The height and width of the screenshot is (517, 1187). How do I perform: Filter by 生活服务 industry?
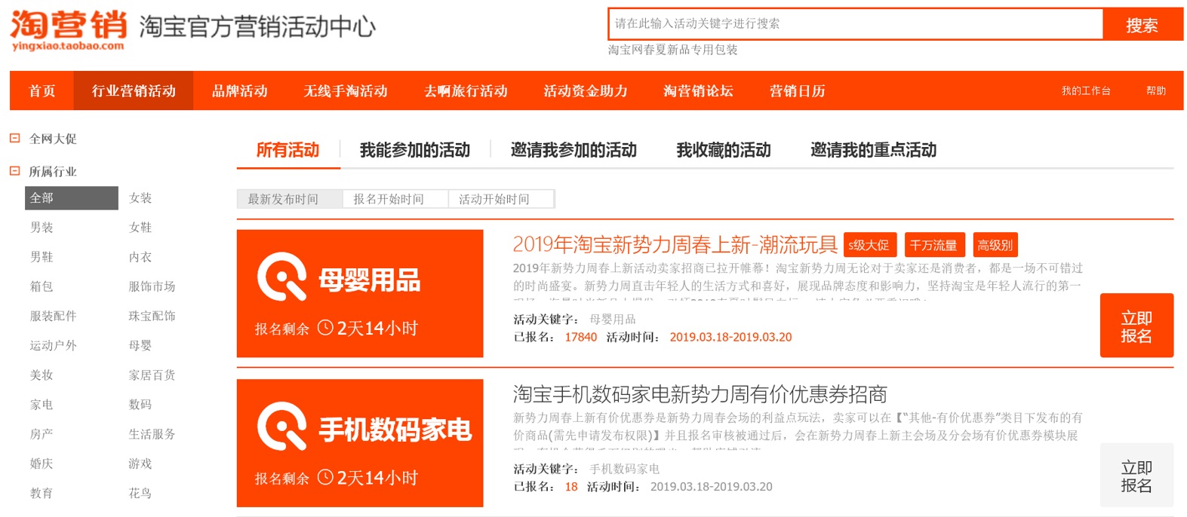click(152, 433)
